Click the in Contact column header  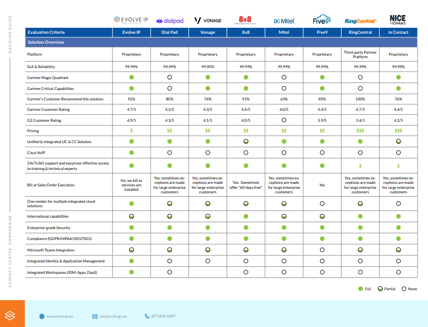(399, 32)
